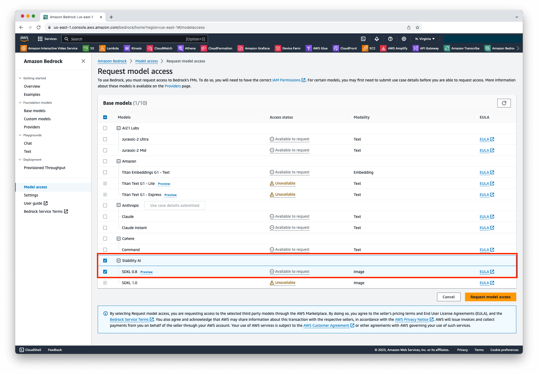Open the Device Farm shortcut

288,48
